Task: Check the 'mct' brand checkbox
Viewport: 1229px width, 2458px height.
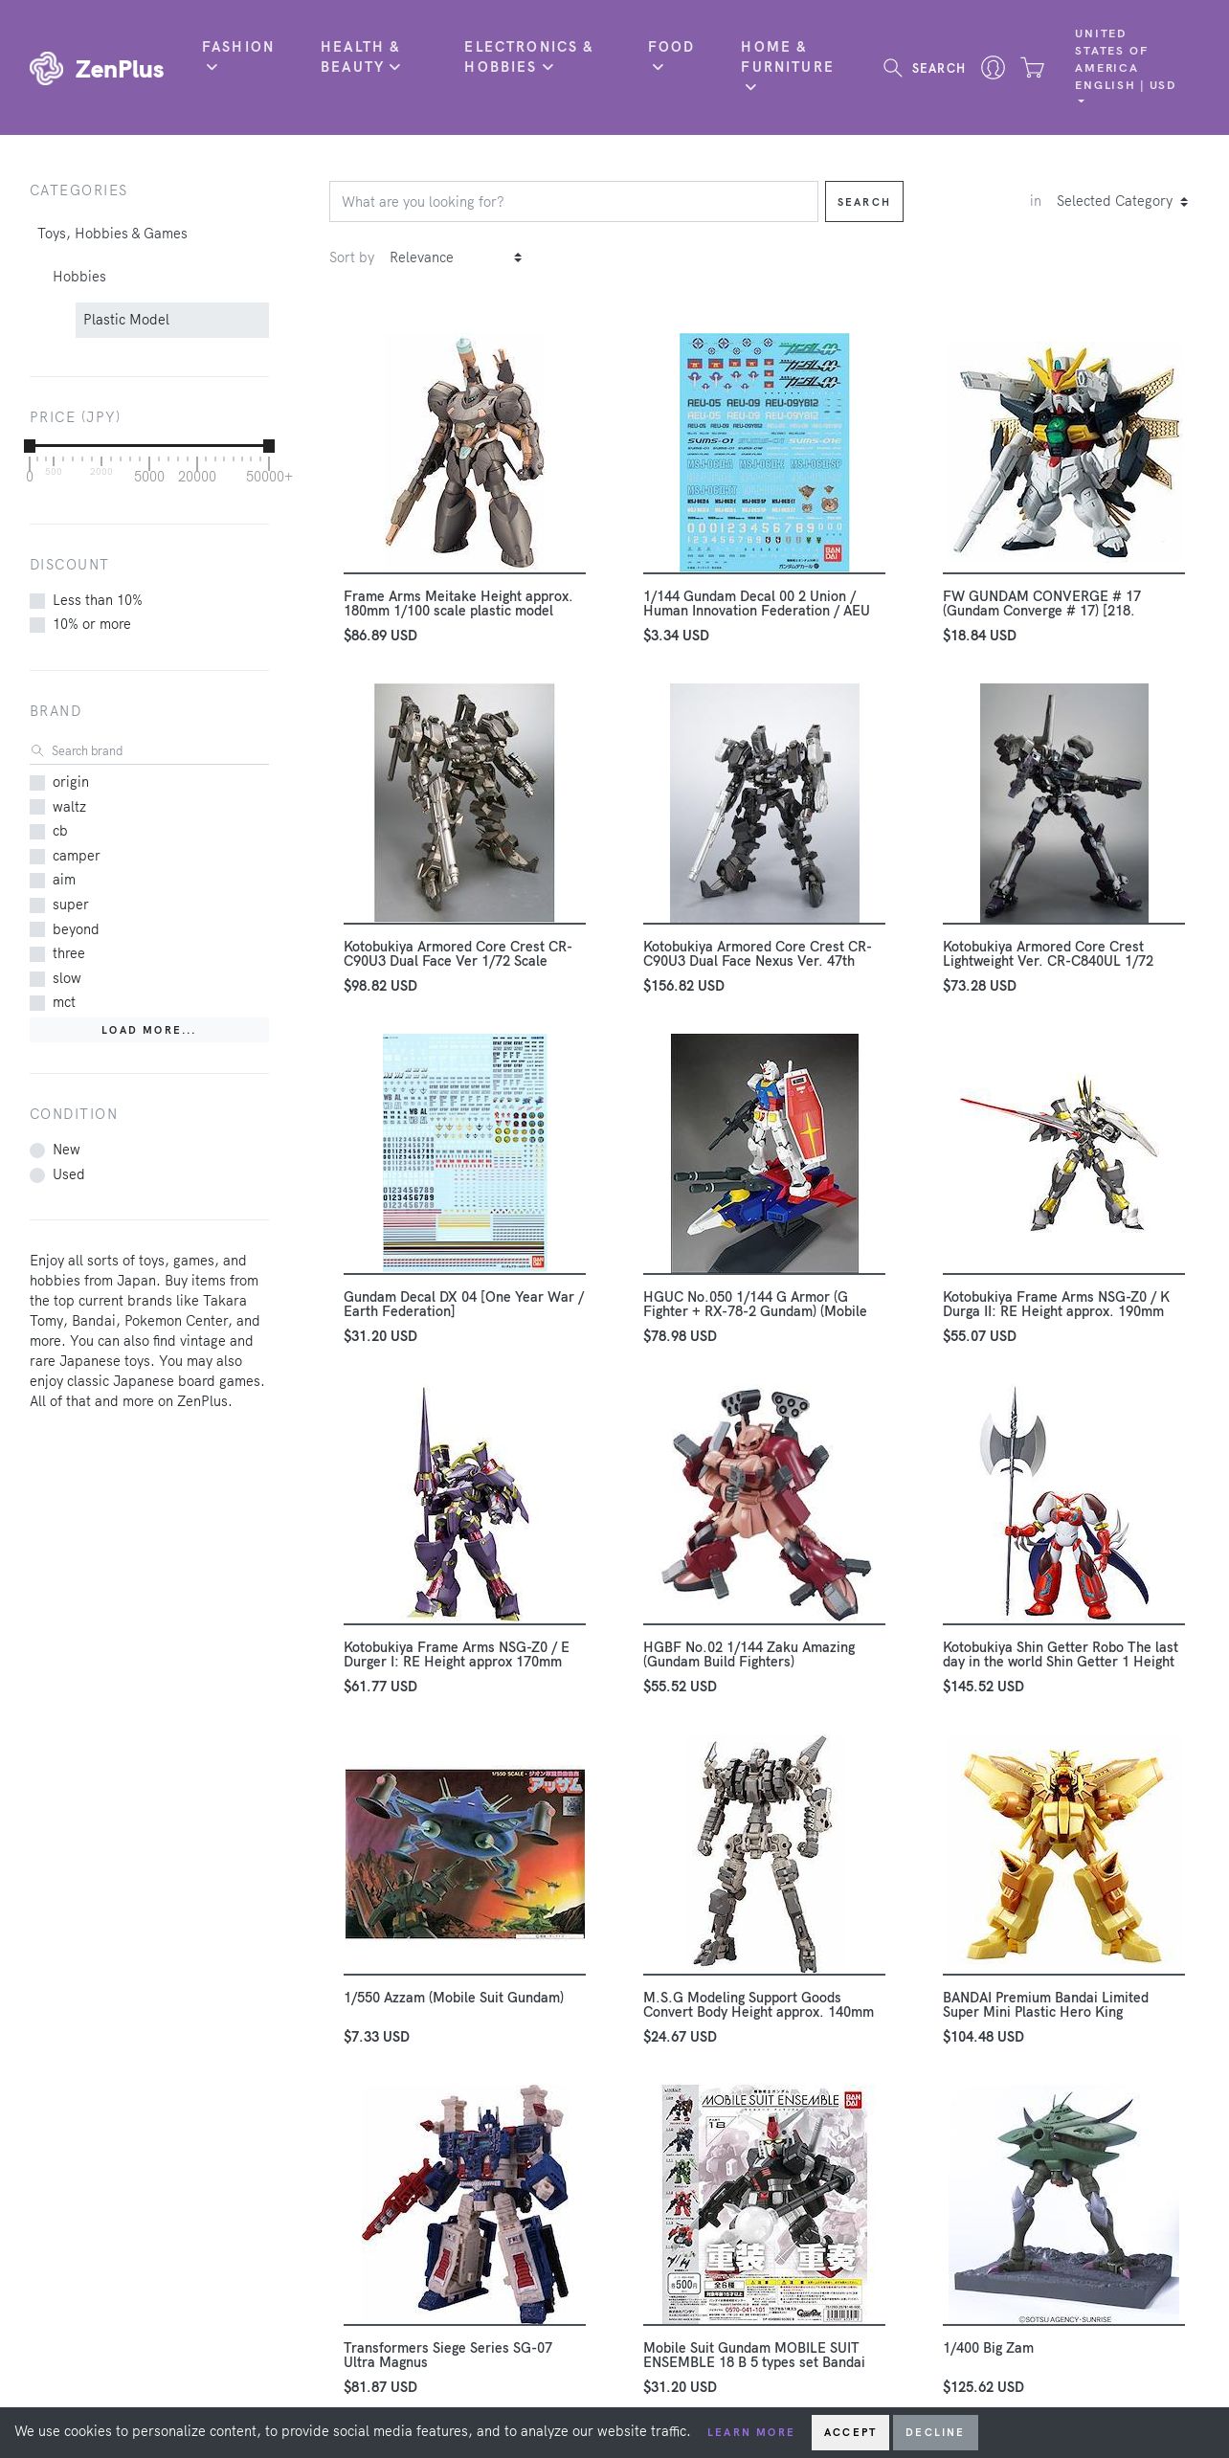Action: (x=37, y=1002)
